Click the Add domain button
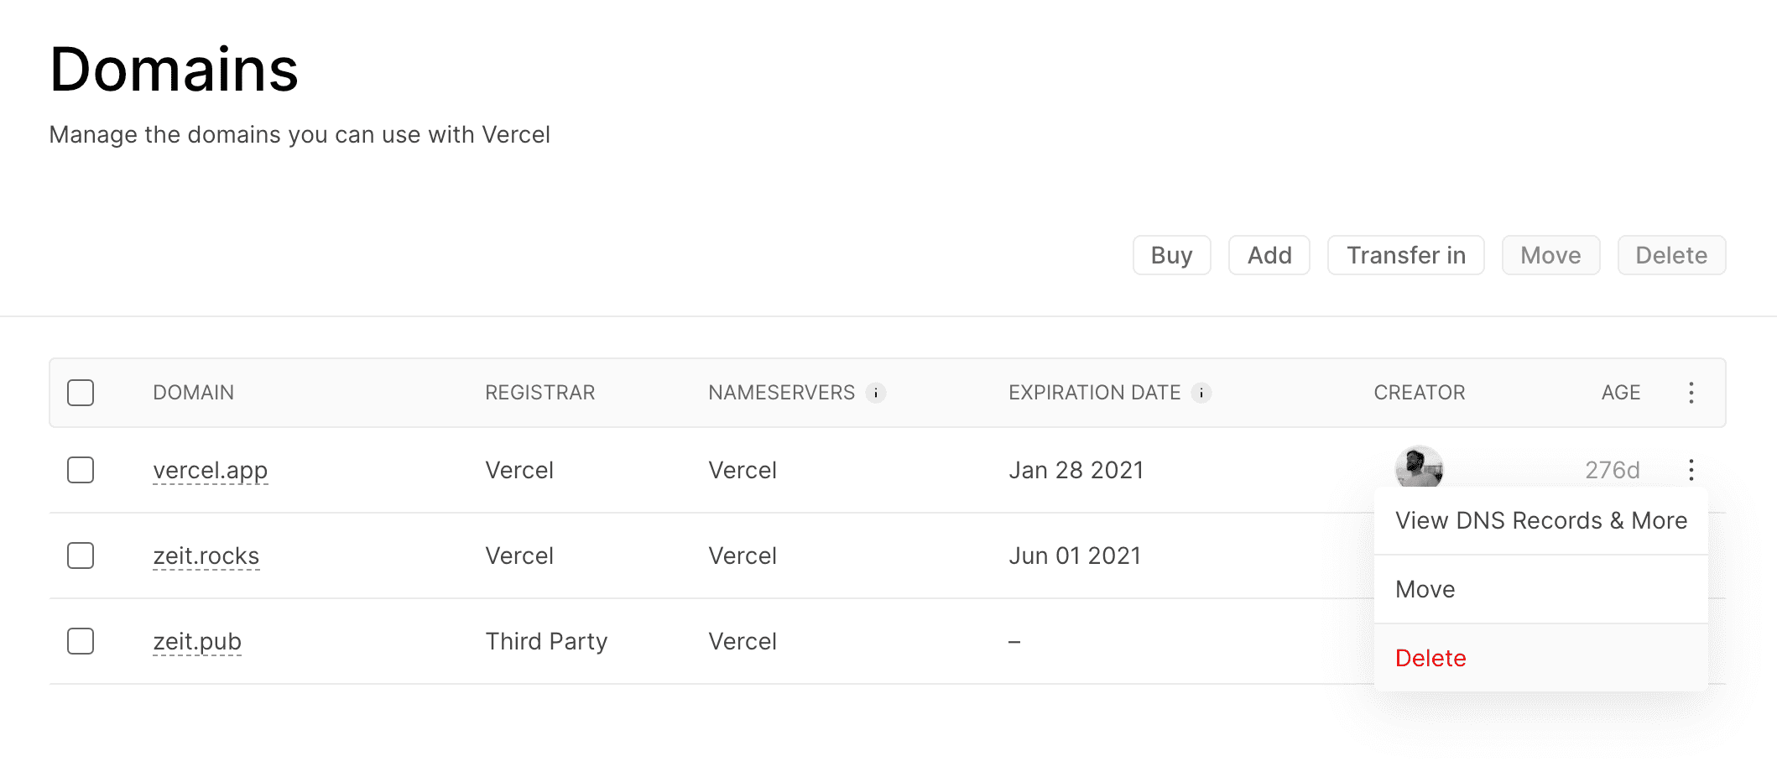Viewport: 1777px width, 772px height. tap(1269, 255)
